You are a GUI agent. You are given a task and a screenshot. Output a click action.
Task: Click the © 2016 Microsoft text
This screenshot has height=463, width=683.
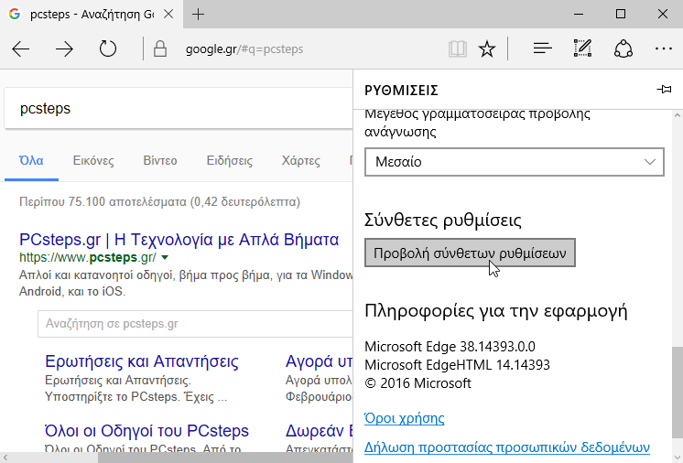coord(418,383)
